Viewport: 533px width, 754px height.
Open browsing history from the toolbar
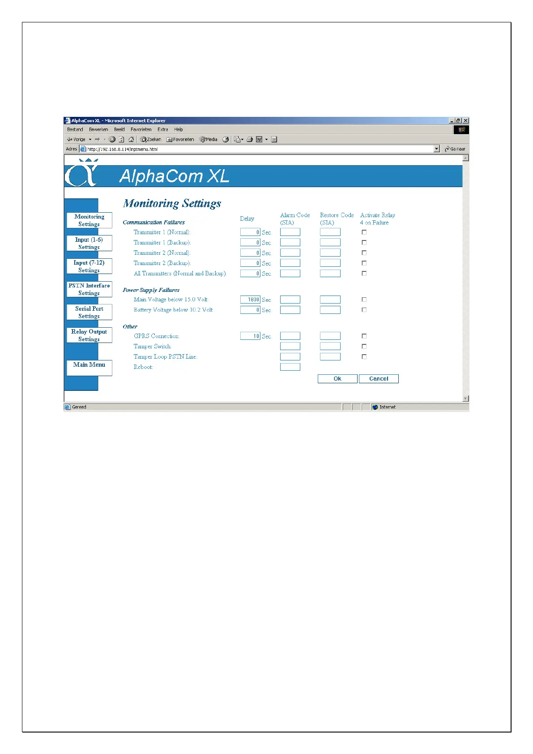point(226,139)
